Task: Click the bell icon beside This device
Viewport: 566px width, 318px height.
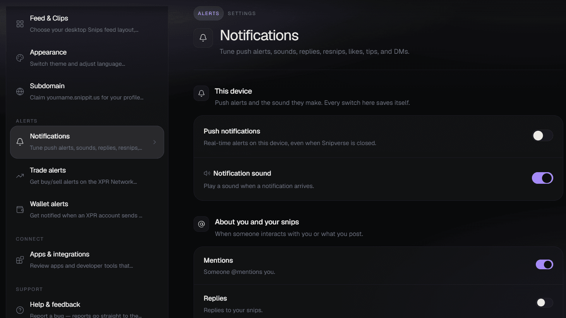Action: 201,93
